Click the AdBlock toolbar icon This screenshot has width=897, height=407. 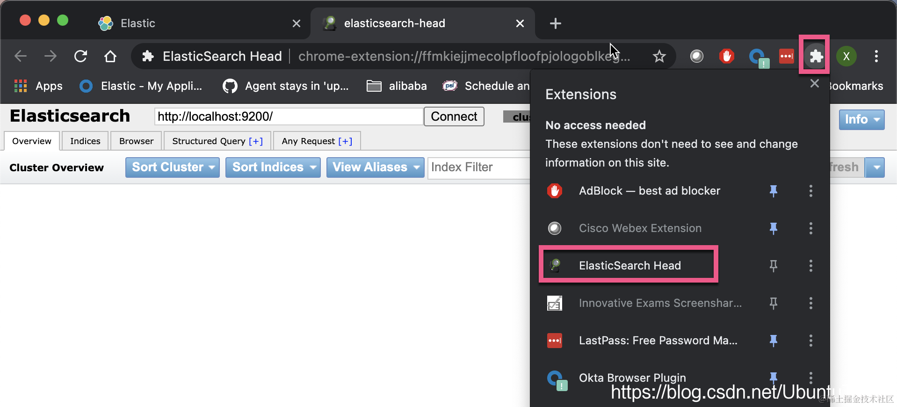coord(726,57)
